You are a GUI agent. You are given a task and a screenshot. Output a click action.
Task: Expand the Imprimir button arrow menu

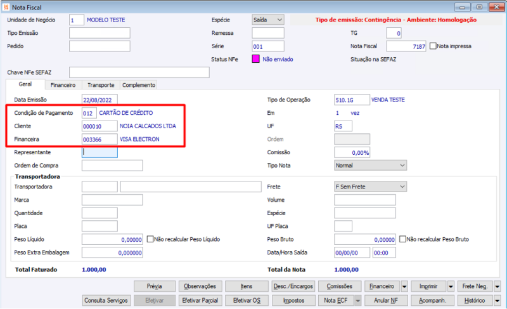click(x=451, y=286)
